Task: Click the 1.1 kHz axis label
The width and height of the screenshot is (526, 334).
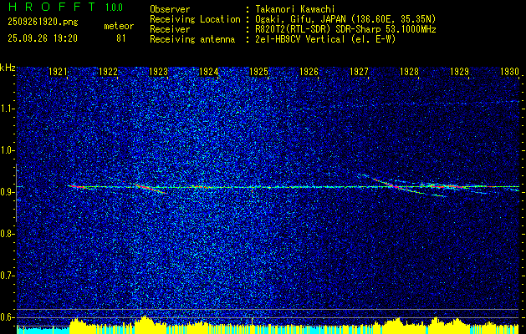Action: [x=8, y=109]
